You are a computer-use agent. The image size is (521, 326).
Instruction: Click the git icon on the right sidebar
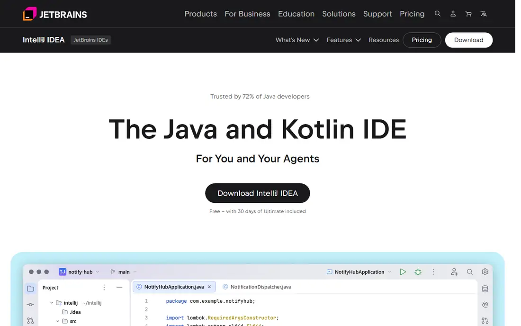coord(485,320)
